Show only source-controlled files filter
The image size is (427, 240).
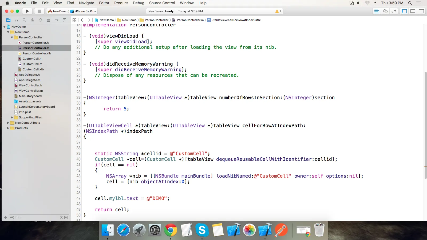(x=66, y=218)
